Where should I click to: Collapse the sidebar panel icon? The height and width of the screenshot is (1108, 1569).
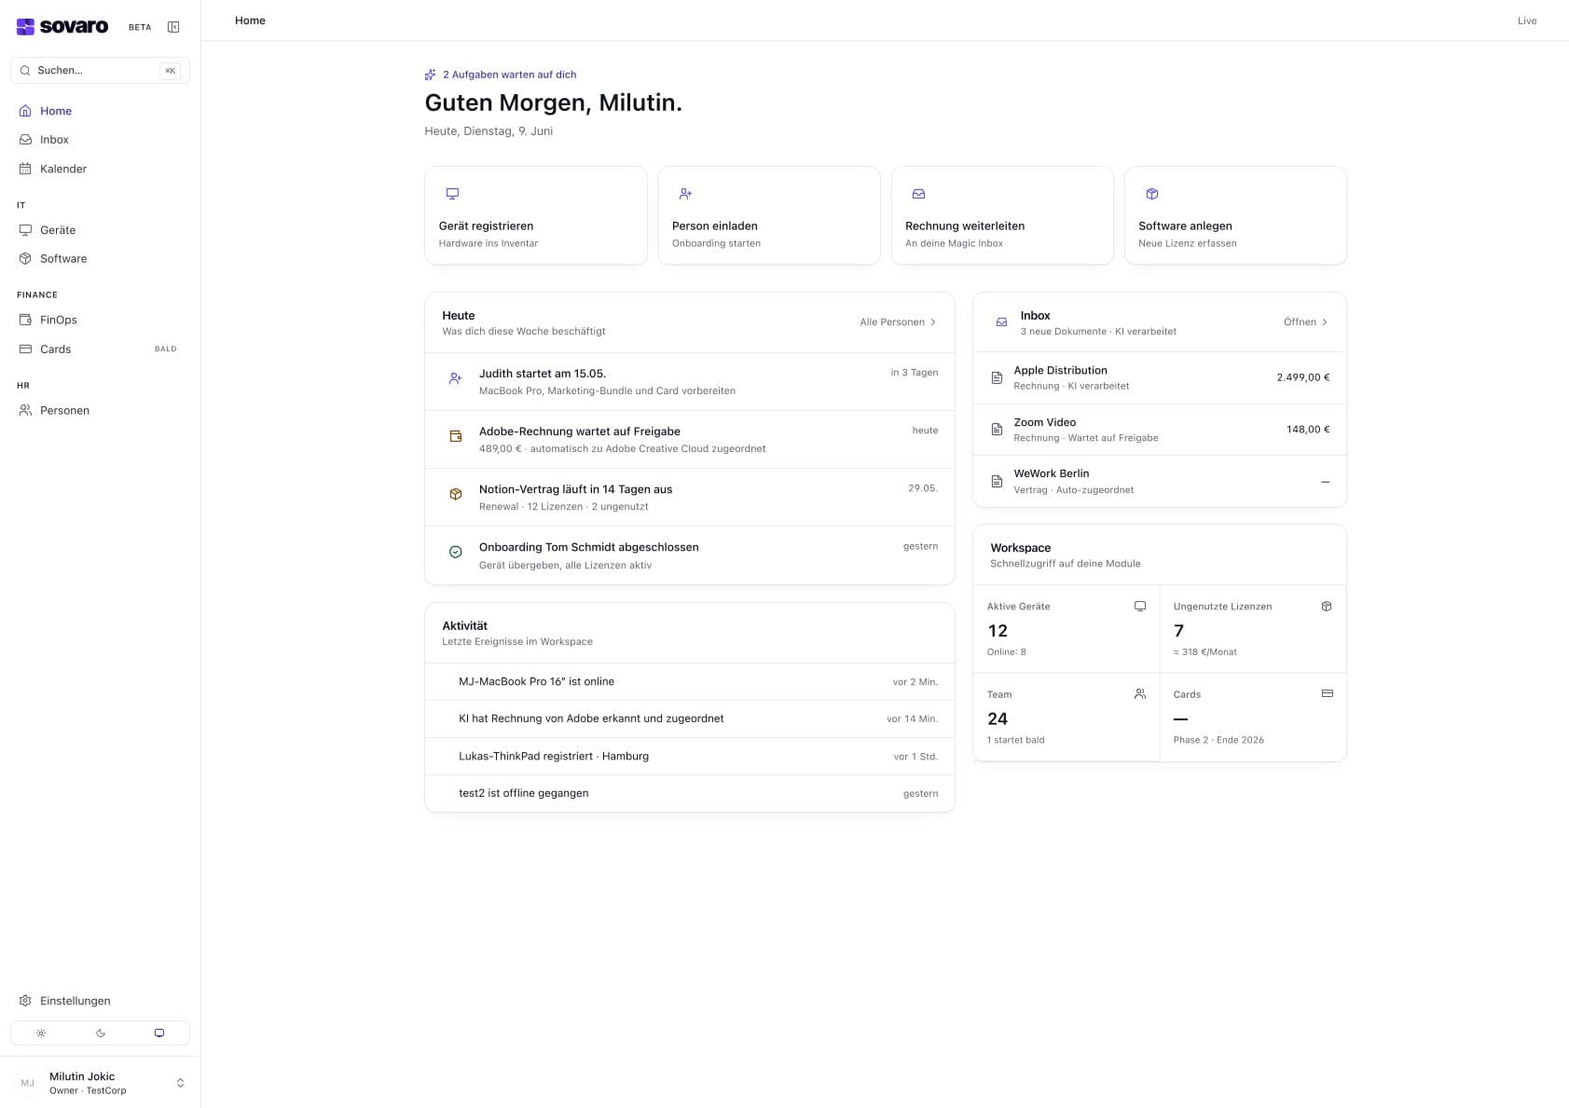(173, 27)
